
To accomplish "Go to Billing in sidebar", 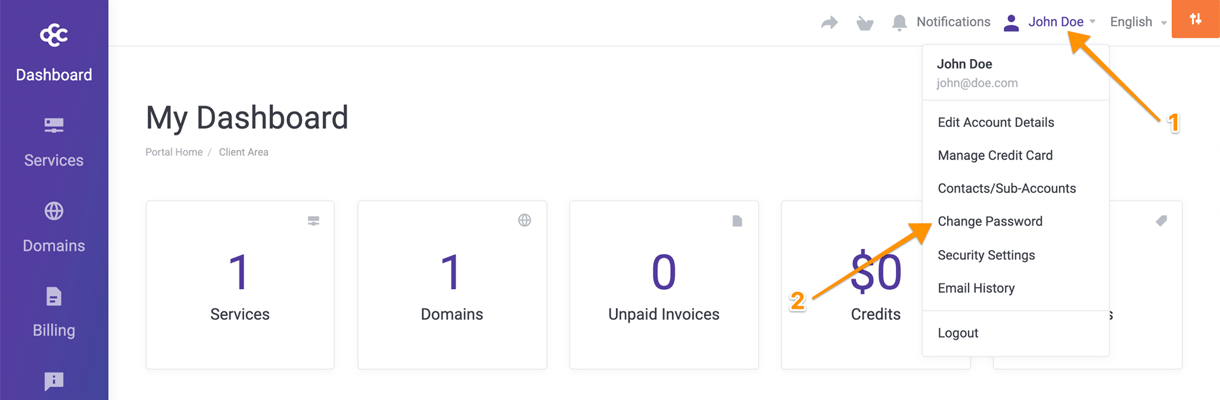I will [54, 312].
